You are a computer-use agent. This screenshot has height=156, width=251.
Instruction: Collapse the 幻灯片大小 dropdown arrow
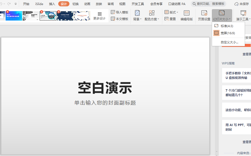click(230, 19)
